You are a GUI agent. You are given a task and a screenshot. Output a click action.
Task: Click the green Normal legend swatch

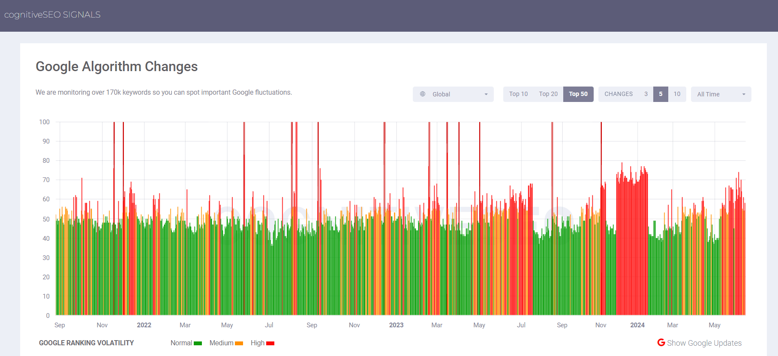pyautogui.click(x=198, y=343)
